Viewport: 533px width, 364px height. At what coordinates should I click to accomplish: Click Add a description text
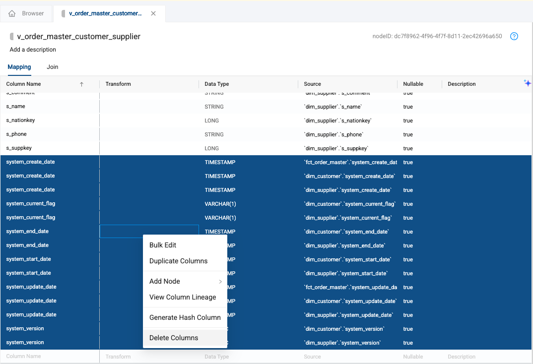coord(33,50)
